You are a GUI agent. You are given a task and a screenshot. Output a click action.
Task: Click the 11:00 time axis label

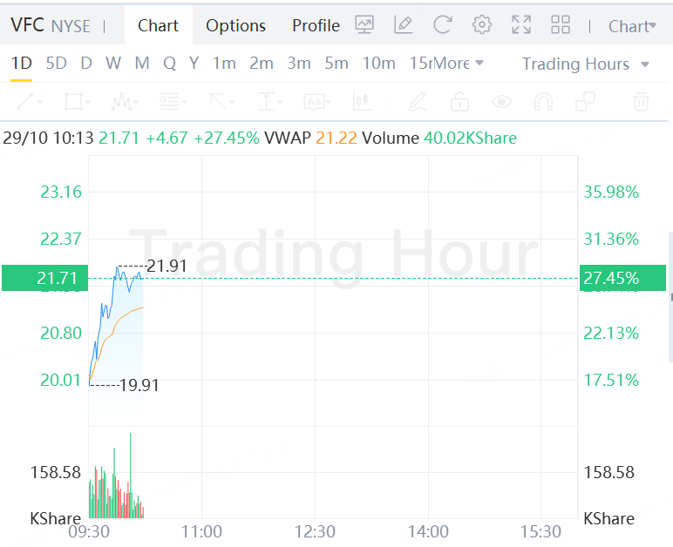pyautogui.click(x=201, y=531)
